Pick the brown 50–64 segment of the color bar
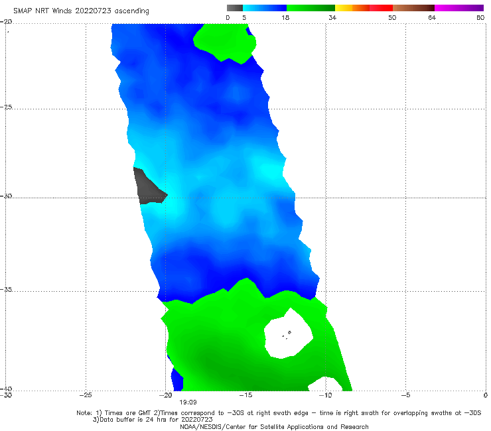This screenshot has width=491, height=431. 413,8
